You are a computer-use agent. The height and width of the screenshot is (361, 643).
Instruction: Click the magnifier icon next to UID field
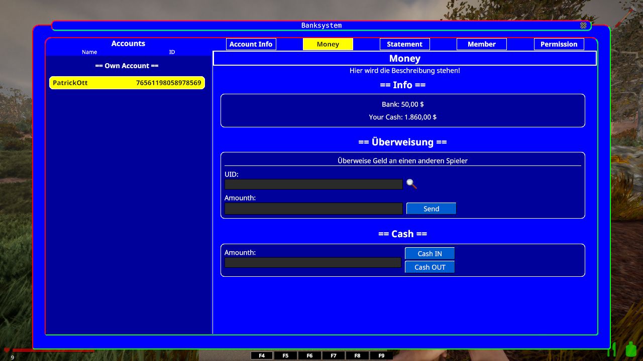411,184
